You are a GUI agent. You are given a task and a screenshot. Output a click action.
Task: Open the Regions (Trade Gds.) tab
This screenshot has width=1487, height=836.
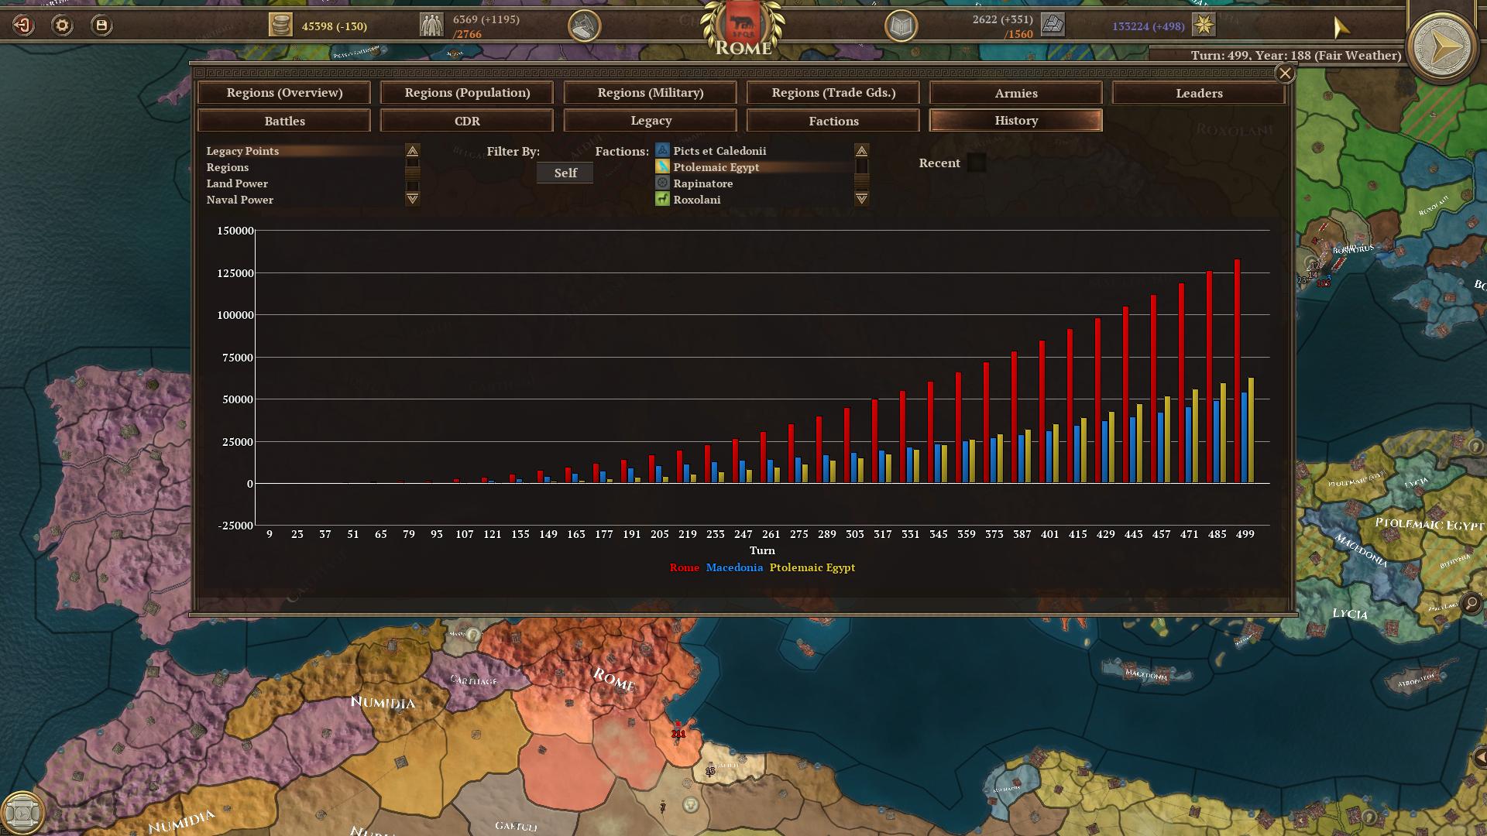[x=833, y=93]
